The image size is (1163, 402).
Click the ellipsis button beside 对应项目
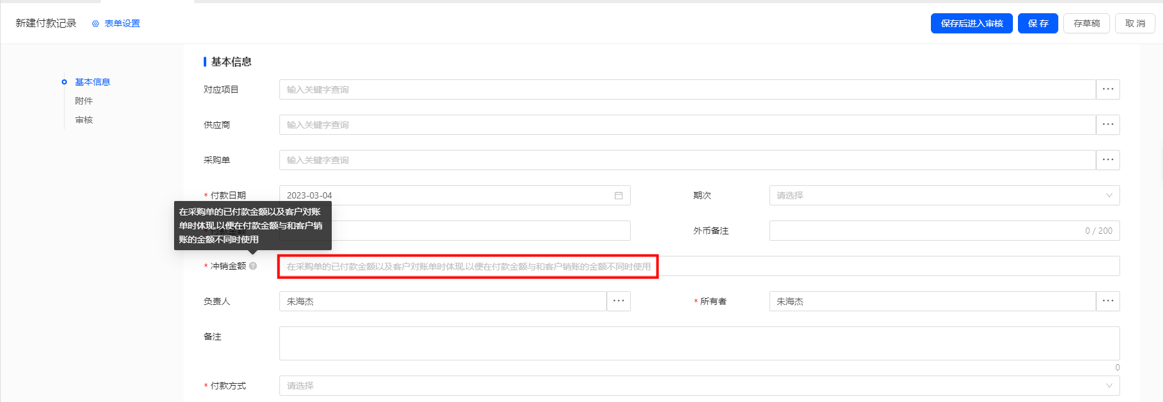click(x=1107, y=89)
